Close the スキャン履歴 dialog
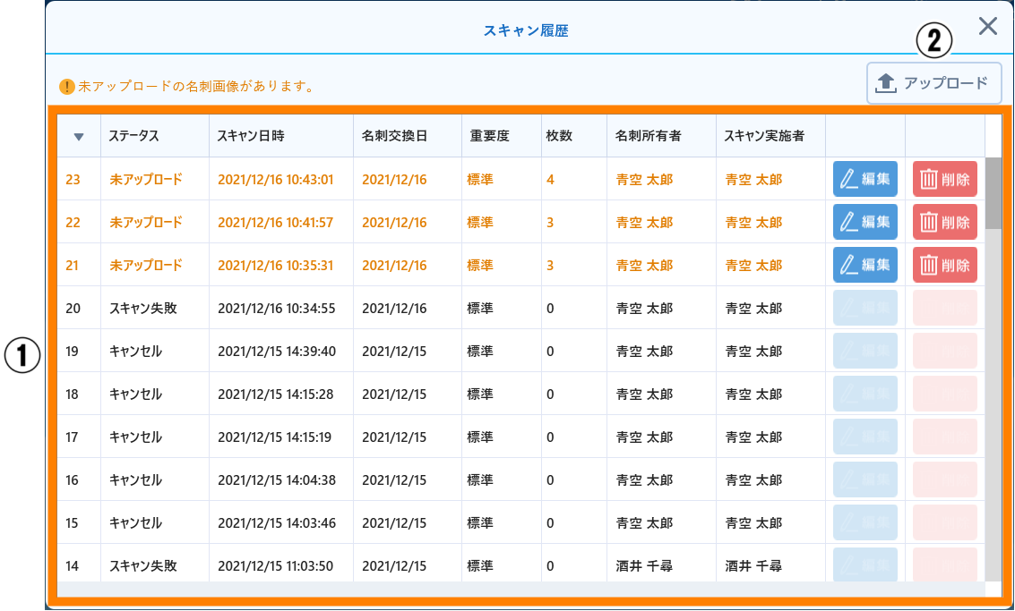The image size is (1015, 611). pyautogui.click(x=987, y=26)
